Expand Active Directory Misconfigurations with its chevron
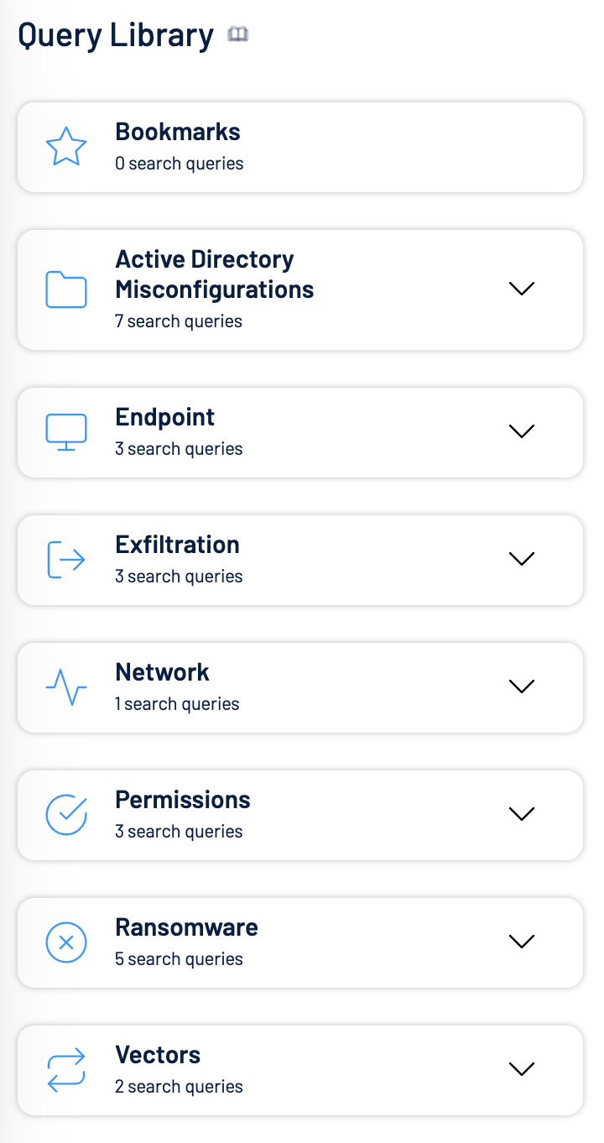Viewport: 604px width, 1143px height. pos(522,289)
